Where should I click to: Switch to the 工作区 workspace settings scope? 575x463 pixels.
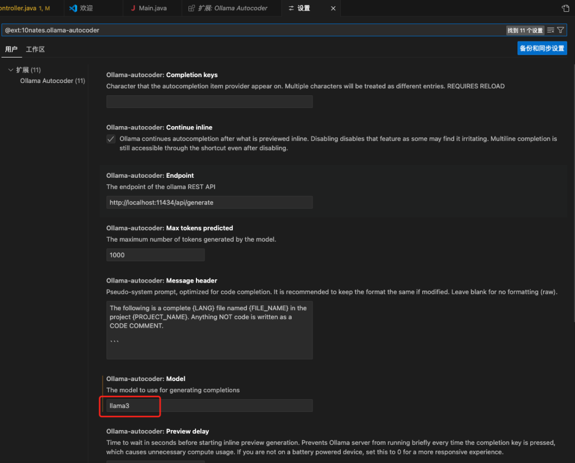coord(35,49)
